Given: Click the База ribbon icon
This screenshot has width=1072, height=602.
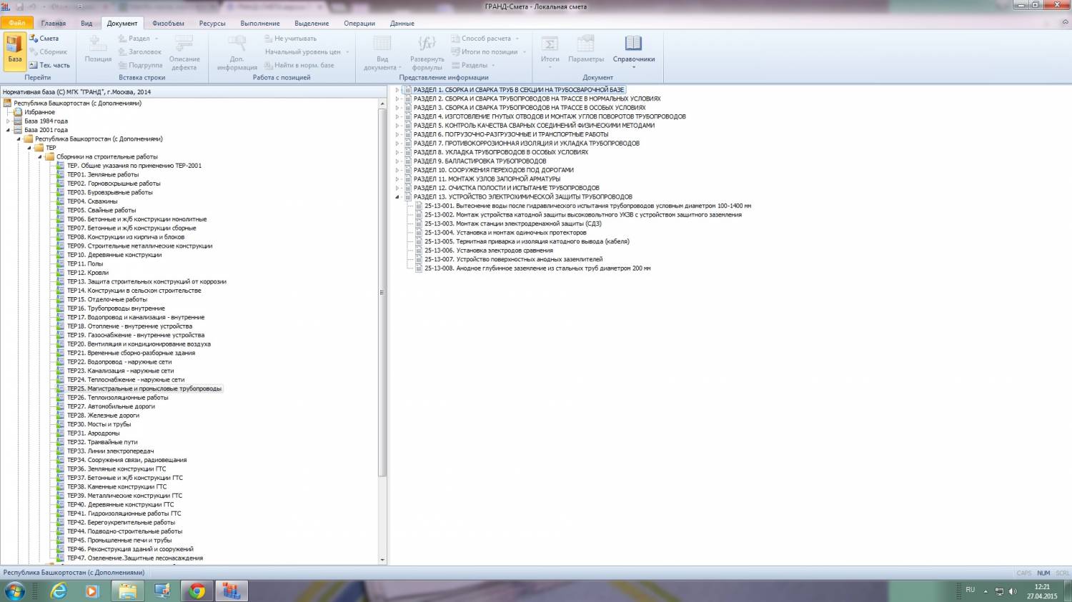Looking at the screenshot, I should pos(15,49).
